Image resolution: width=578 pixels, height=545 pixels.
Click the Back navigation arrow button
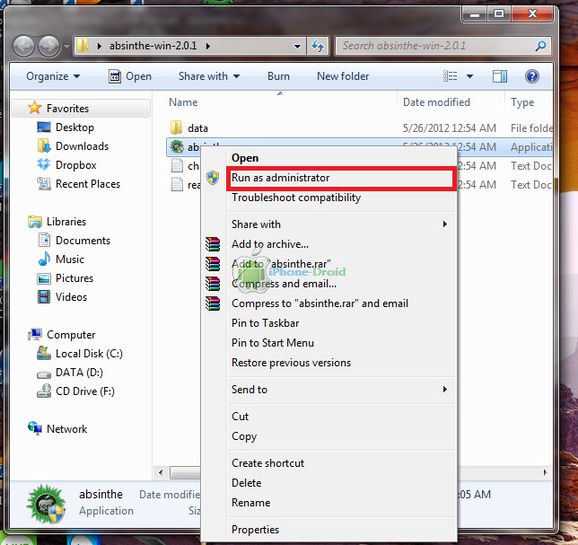tap(23, 47)
